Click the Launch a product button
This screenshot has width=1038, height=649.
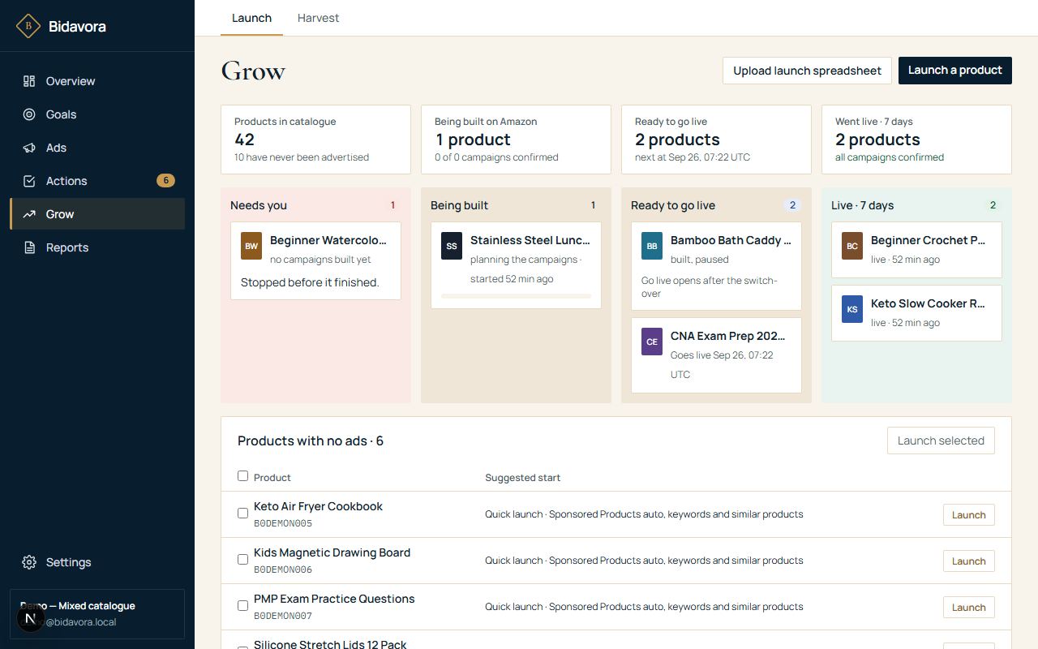coord(955,71)
